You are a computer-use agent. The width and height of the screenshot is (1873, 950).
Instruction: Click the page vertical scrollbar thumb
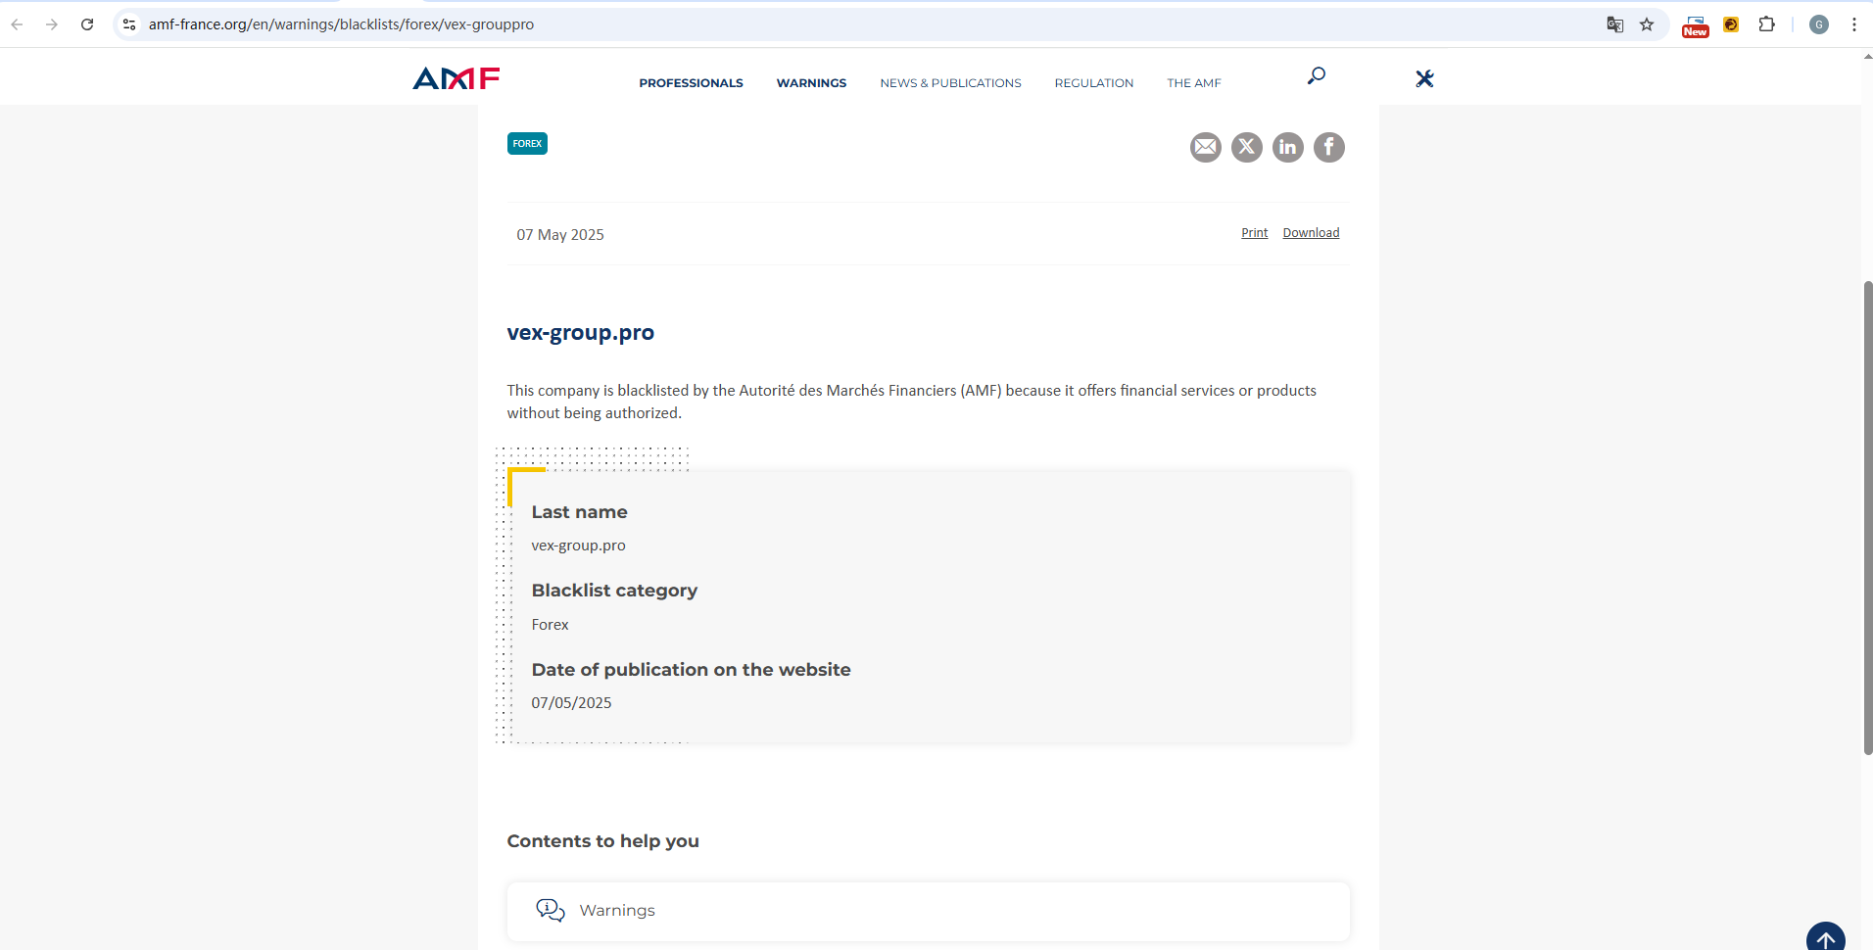coord(1867,517)
